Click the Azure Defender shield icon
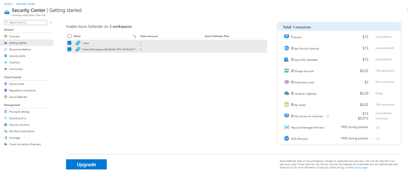Viewport: 408px width, 171px height. 6,97
